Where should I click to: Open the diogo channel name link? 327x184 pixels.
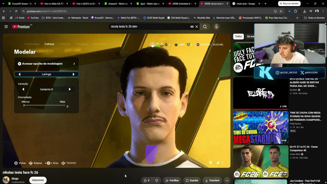point(15,179)
